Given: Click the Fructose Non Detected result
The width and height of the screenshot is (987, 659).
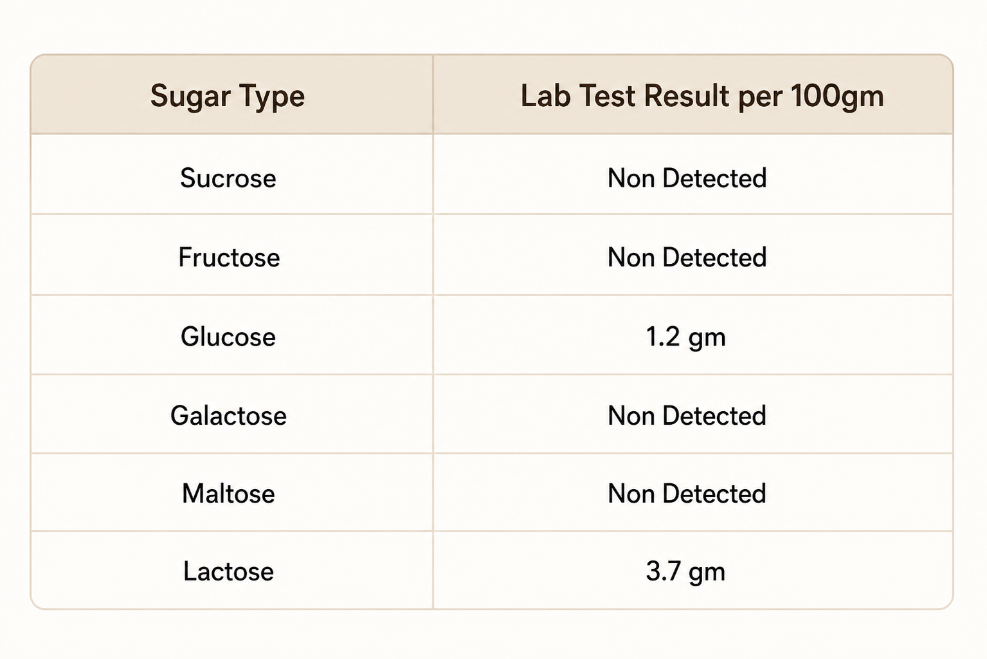Looking at the screenshot, I should click(x=687, y=257).
